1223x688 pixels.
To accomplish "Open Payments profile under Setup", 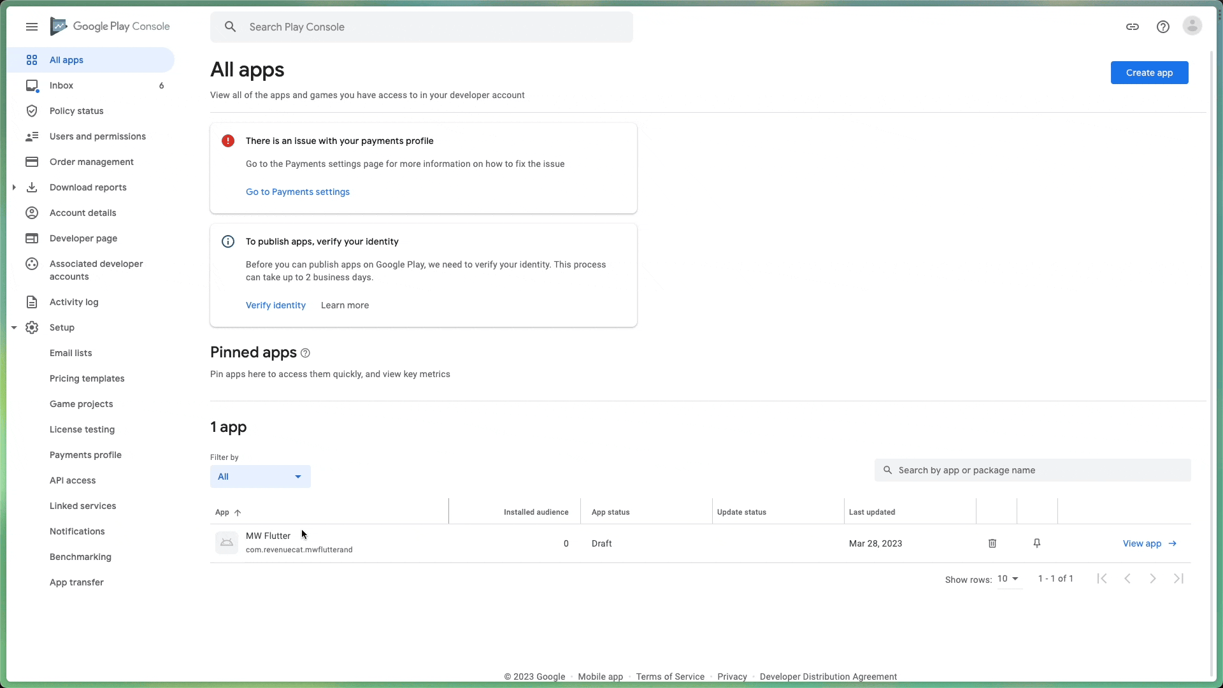I will pyautogui.click(x=85, y=455).
